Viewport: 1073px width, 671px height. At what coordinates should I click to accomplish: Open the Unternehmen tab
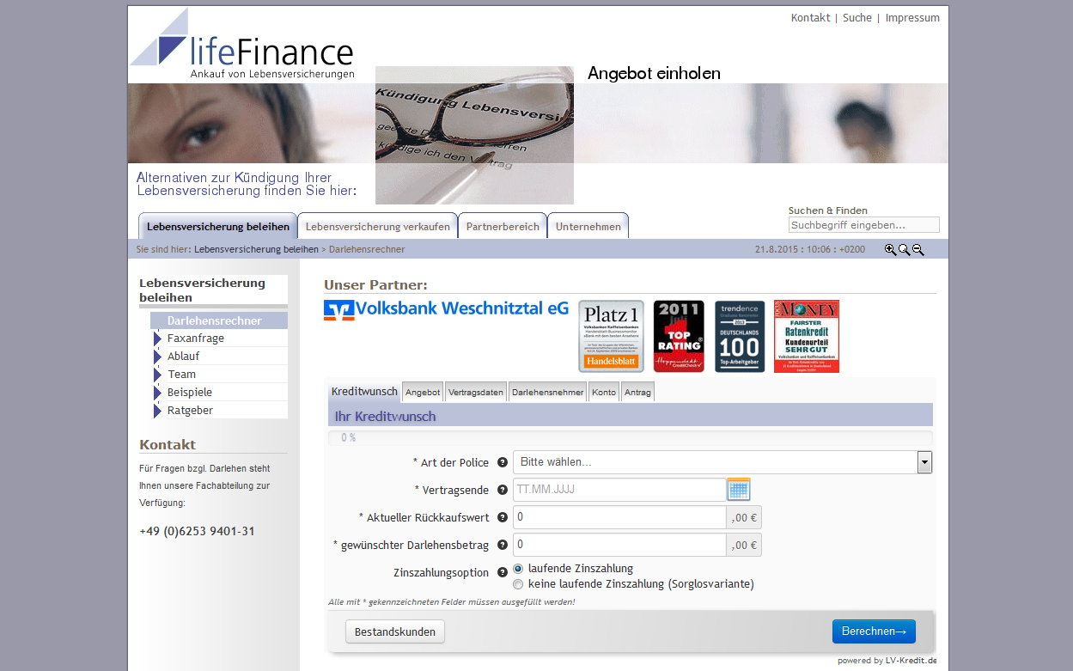click(588, 227)
